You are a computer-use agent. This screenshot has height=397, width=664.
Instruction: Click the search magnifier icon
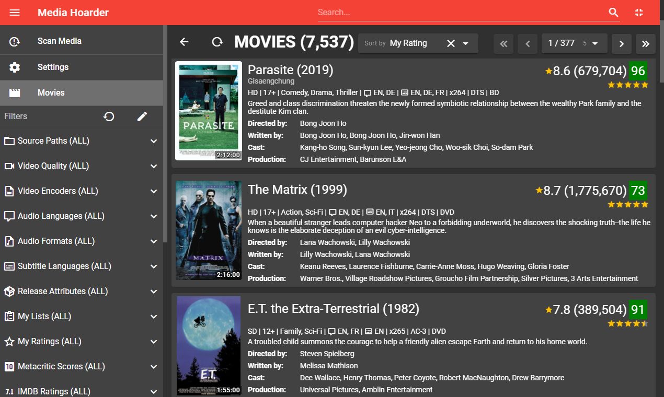tap(613, 13)
